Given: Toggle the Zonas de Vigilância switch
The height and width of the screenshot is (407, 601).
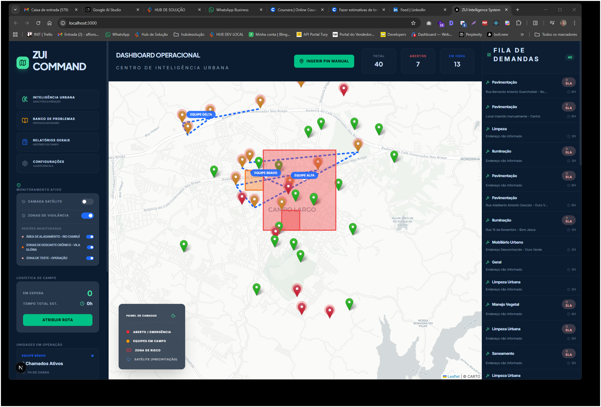Looking at the screenshot, I should [x=87, y=216].
